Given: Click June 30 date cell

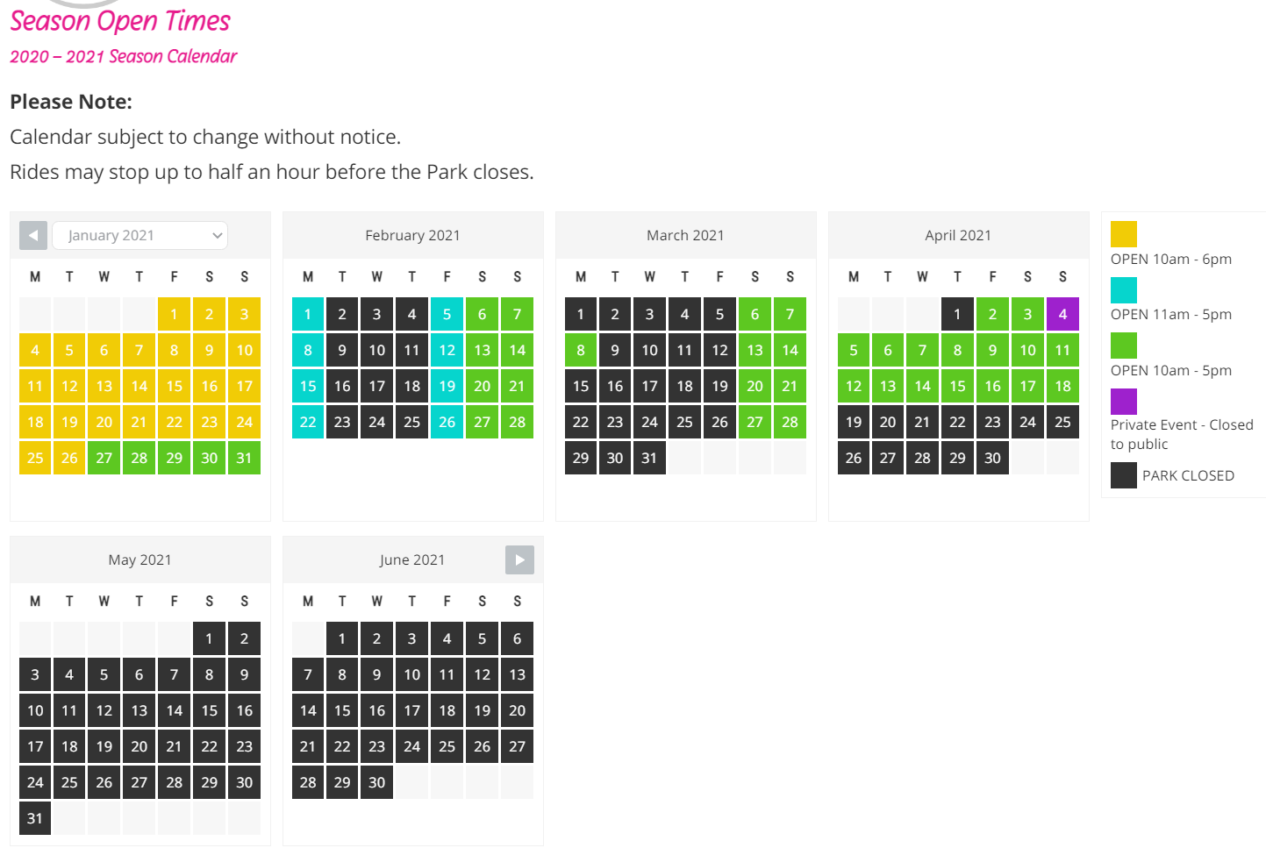Looking at the screenshot, I should click(377, 782).
